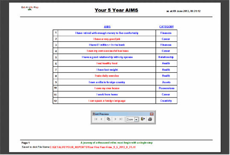
Task: Go to first page in Print Preview toolbar
Action: coord(96,119)
